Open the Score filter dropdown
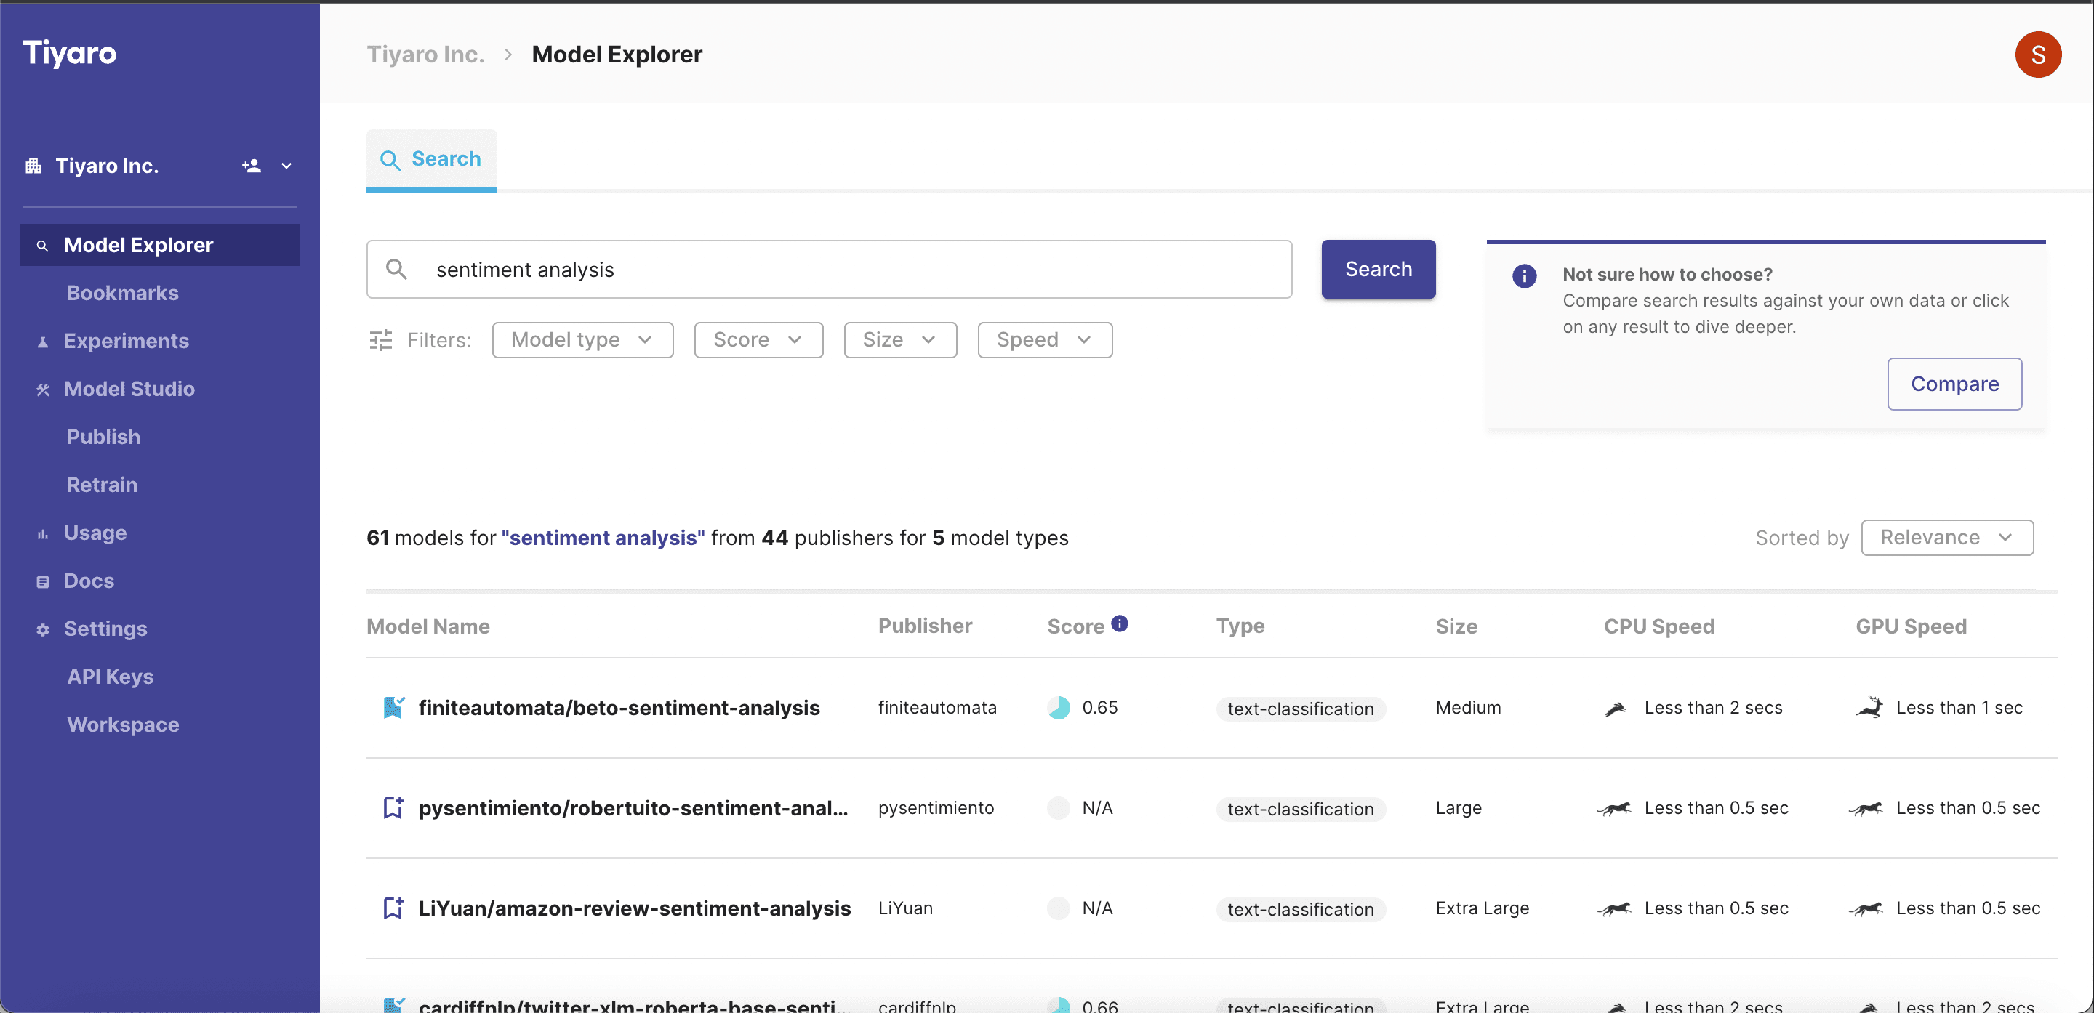The width and height of the screenshot is (2094, 1013). (x=758, y=339)
